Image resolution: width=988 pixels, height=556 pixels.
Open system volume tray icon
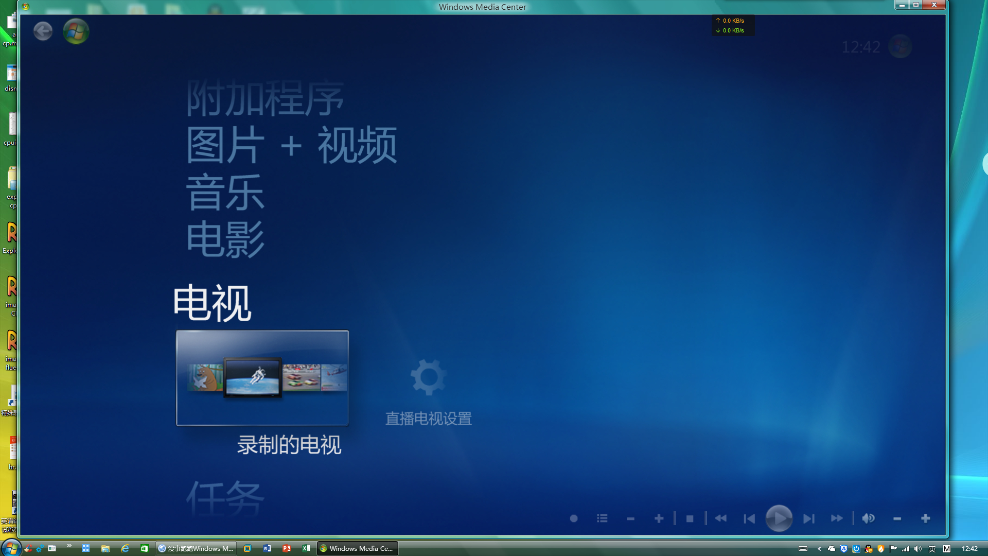[x=918, y=549]
